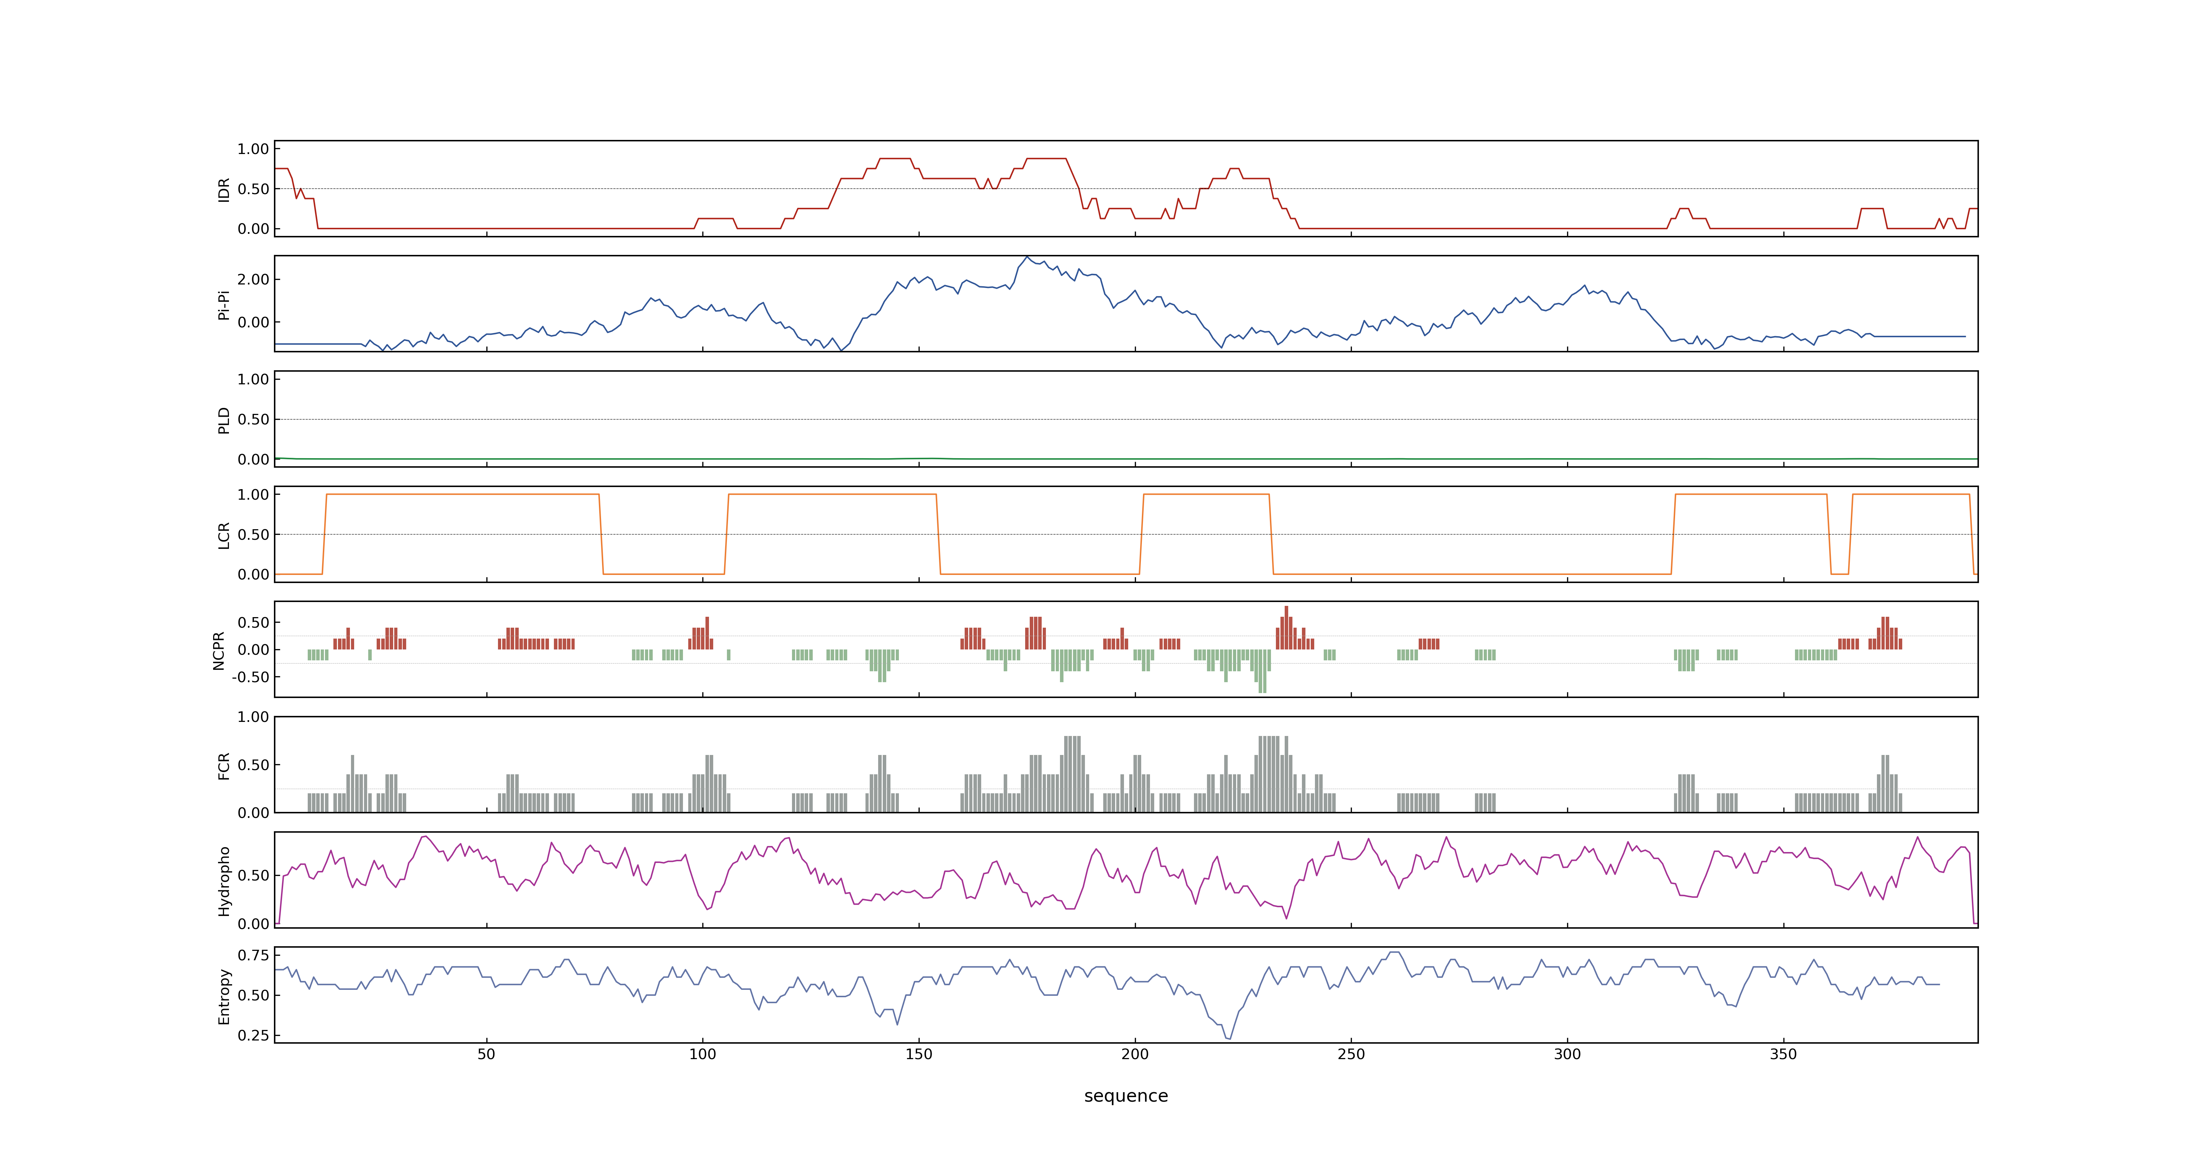Click x-axis tick label 300
Screen dimensions: 2198x1172
coord(1567,1054)
